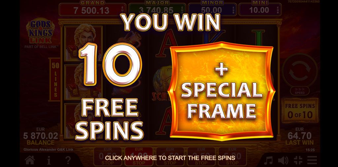Click the Grand jackpot display
The image size is (338, 167).
[93, 8]
